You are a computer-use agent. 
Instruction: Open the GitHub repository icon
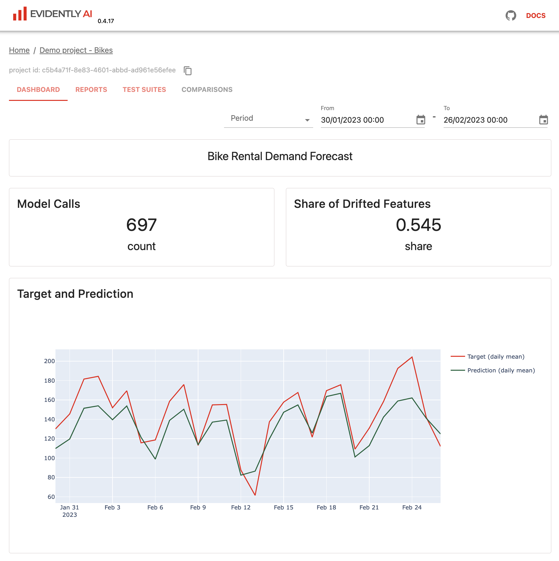pos(511,15)
